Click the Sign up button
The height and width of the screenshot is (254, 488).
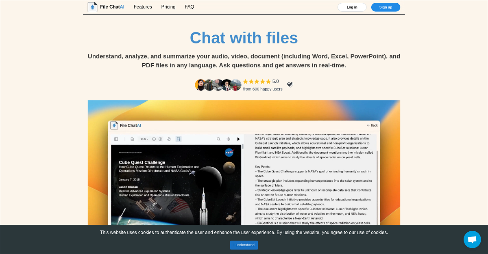(386, 7)
